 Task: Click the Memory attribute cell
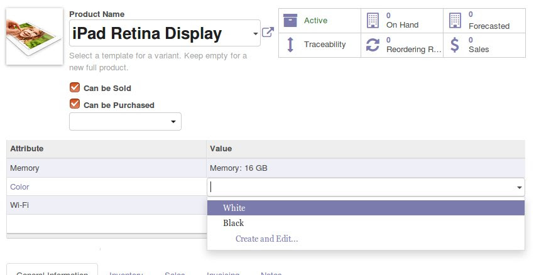point(106,168)
